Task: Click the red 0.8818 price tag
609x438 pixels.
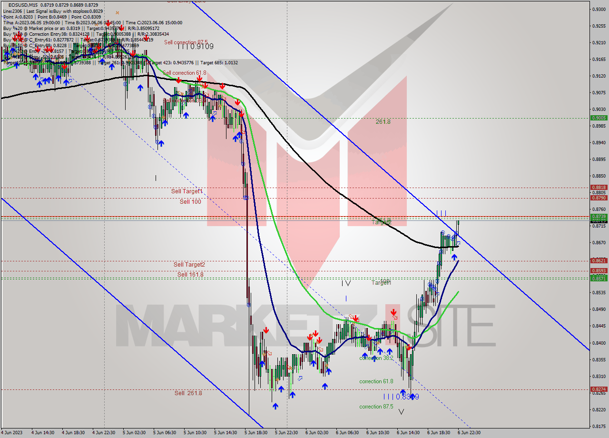Action: click(x=599, y=188)
